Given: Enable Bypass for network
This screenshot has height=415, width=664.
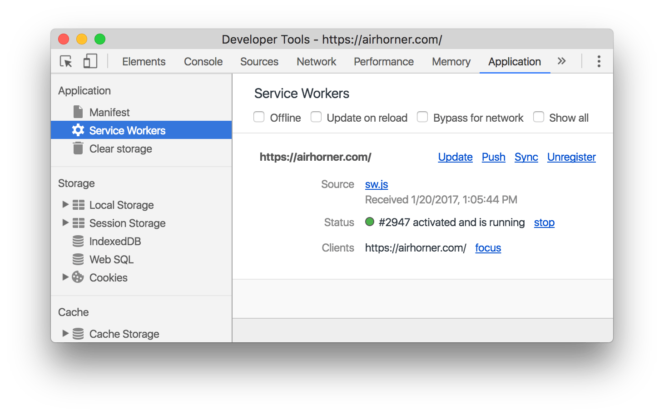Looking at the screenshot, I should click(x=422, y=117).
